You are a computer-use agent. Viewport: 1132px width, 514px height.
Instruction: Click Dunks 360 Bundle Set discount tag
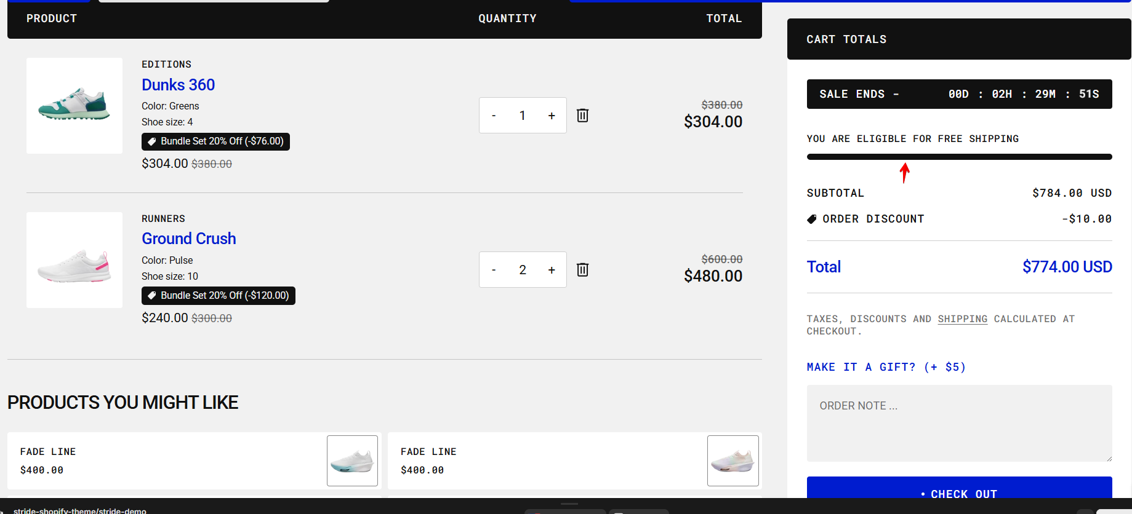click(x=215, y=141)
